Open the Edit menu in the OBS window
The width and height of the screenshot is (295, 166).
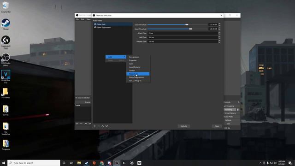[83, 19]
